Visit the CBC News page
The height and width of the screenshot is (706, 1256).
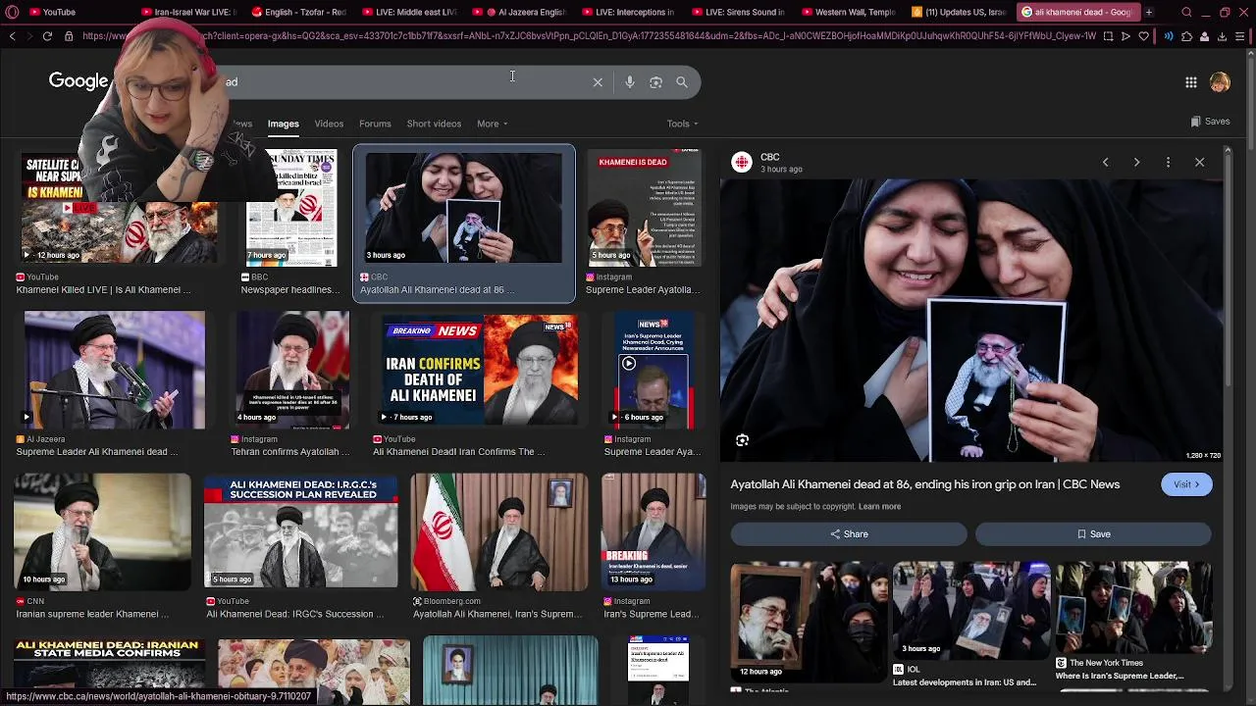coord(1186,484)
